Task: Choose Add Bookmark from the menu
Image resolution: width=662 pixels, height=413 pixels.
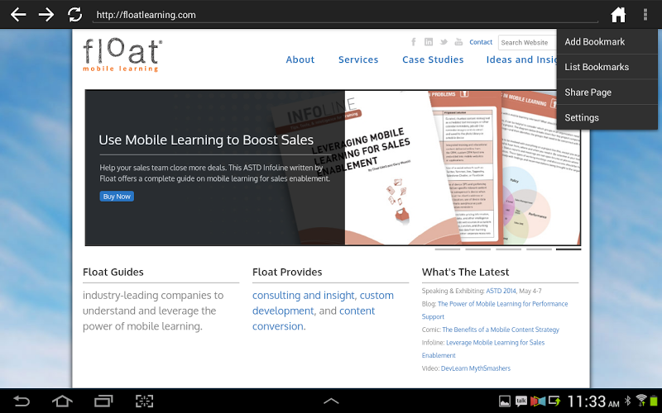Action: pos(607,42)
